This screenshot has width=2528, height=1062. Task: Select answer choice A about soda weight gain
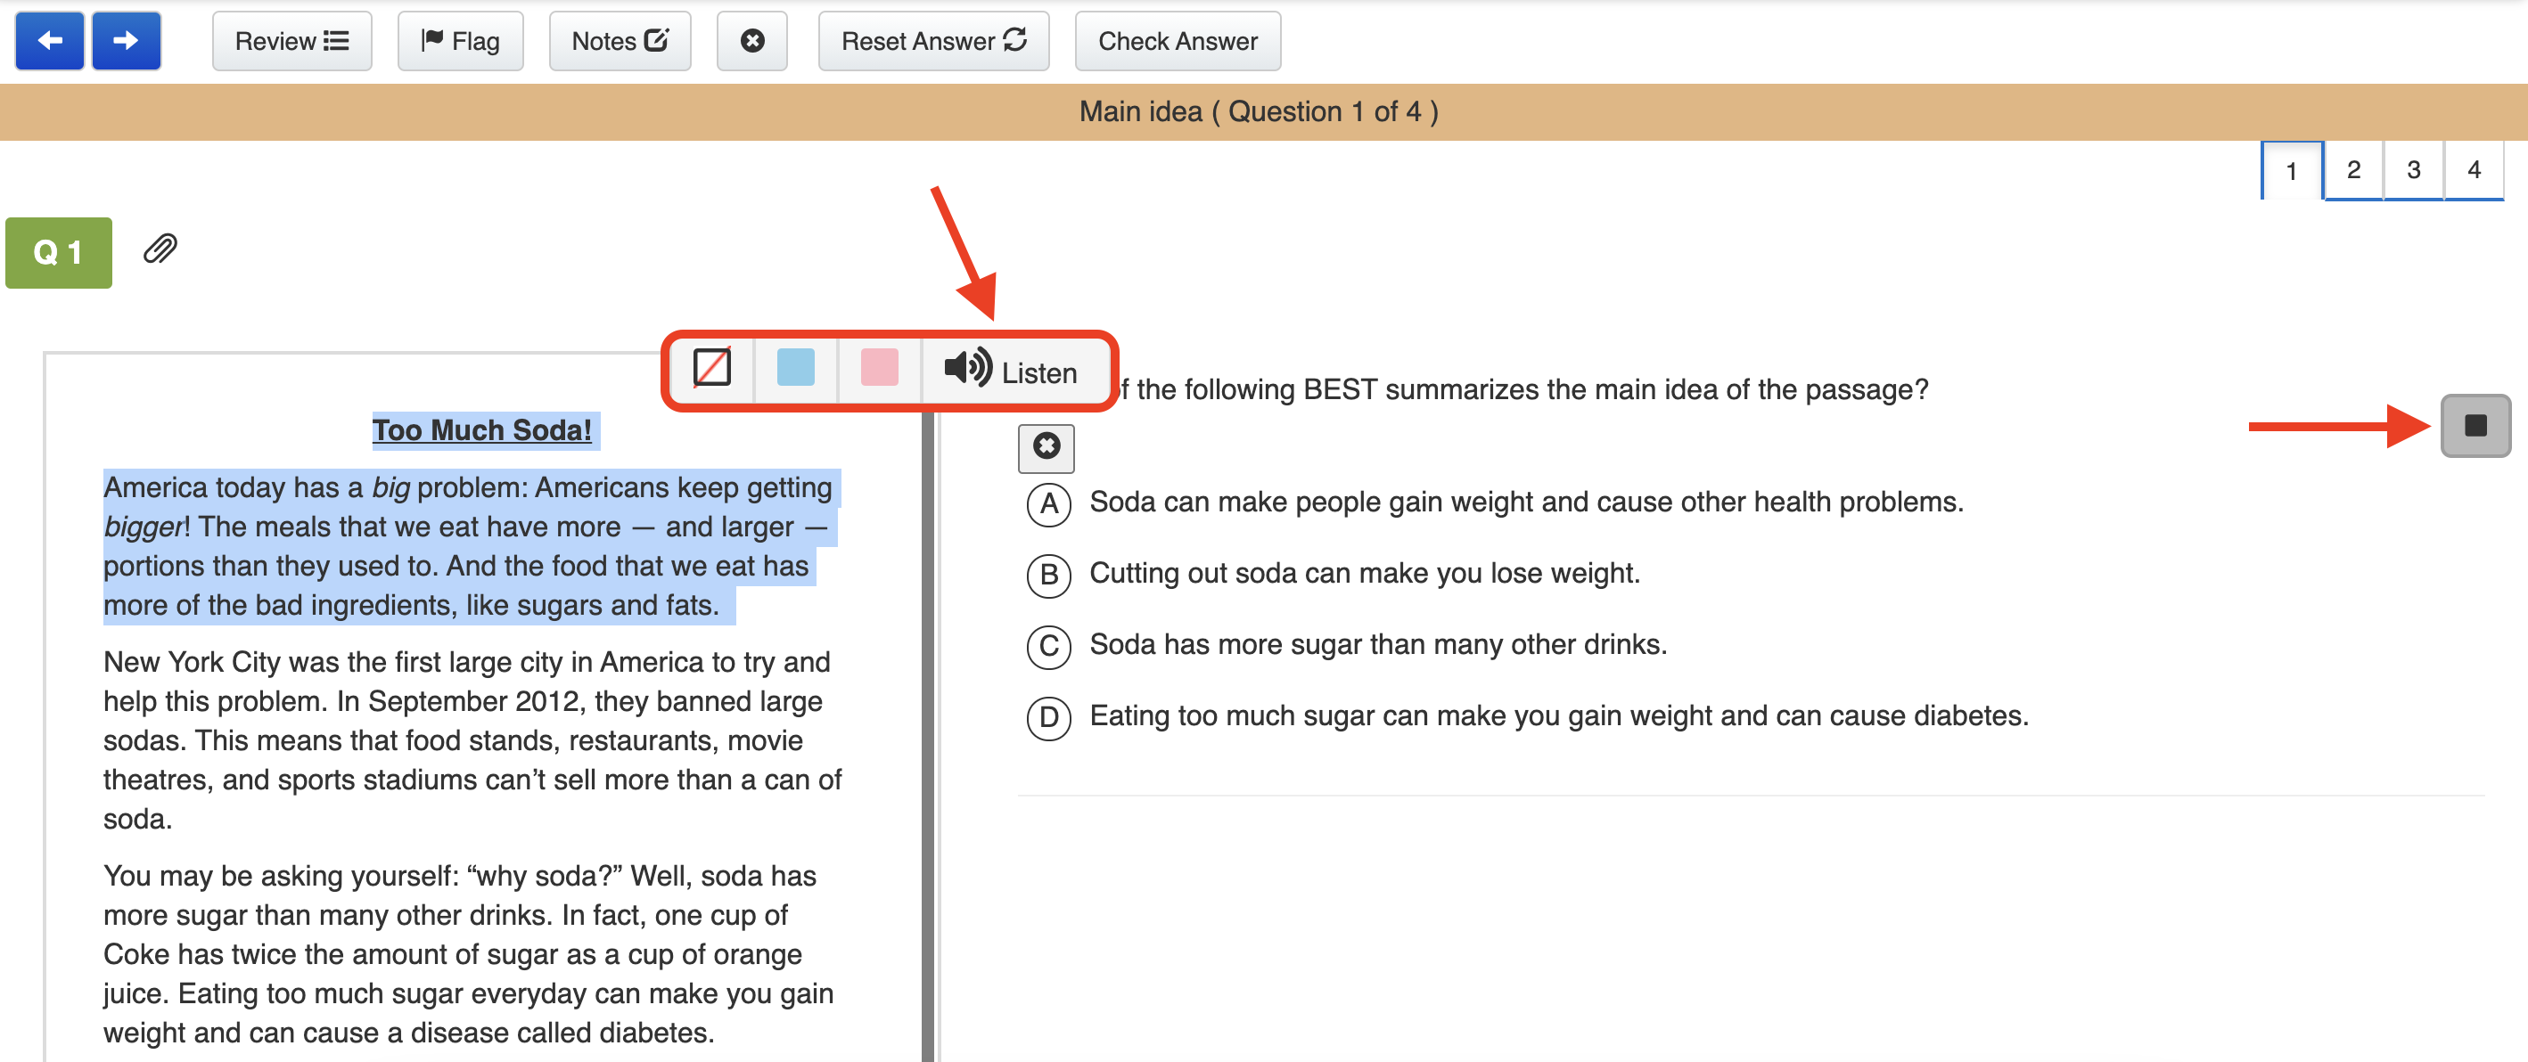[x=1048, y=504]
